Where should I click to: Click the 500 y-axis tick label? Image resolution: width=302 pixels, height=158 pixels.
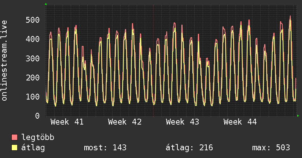pos(33,20)
